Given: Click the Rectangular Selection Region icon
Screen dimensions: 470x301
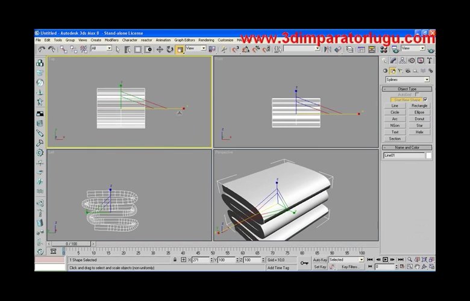Looking at the screenshot, I should pos(137,49).
